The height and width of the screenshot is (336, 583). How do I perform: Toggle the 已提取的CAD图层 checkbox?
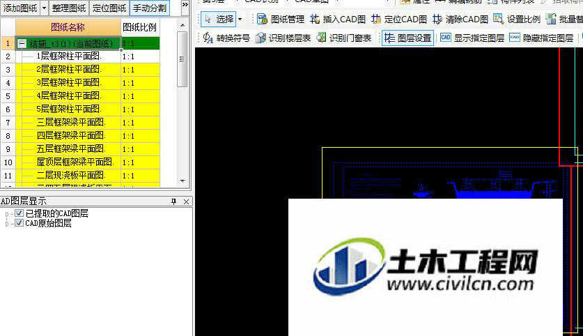[19, 213]
